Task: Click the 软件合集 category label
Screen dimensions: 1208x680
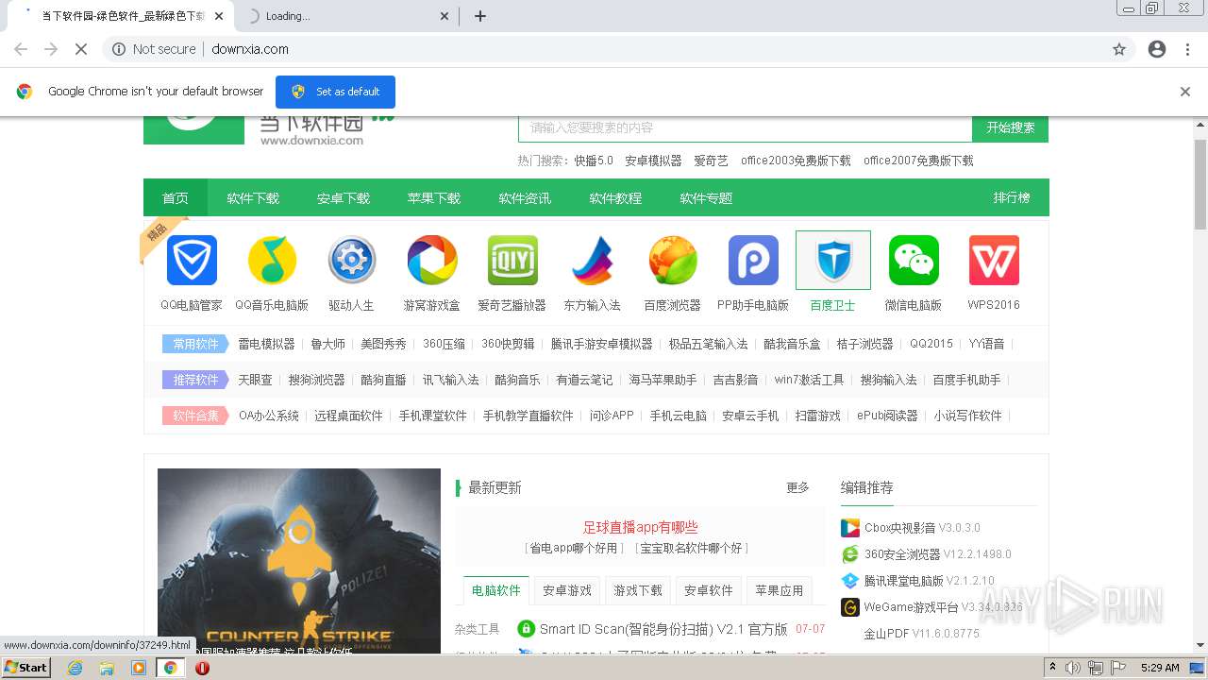Action: coord(195,416)
